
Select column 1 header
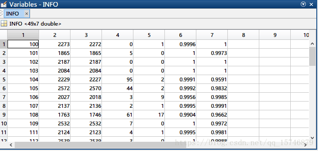tap(23, 35)
